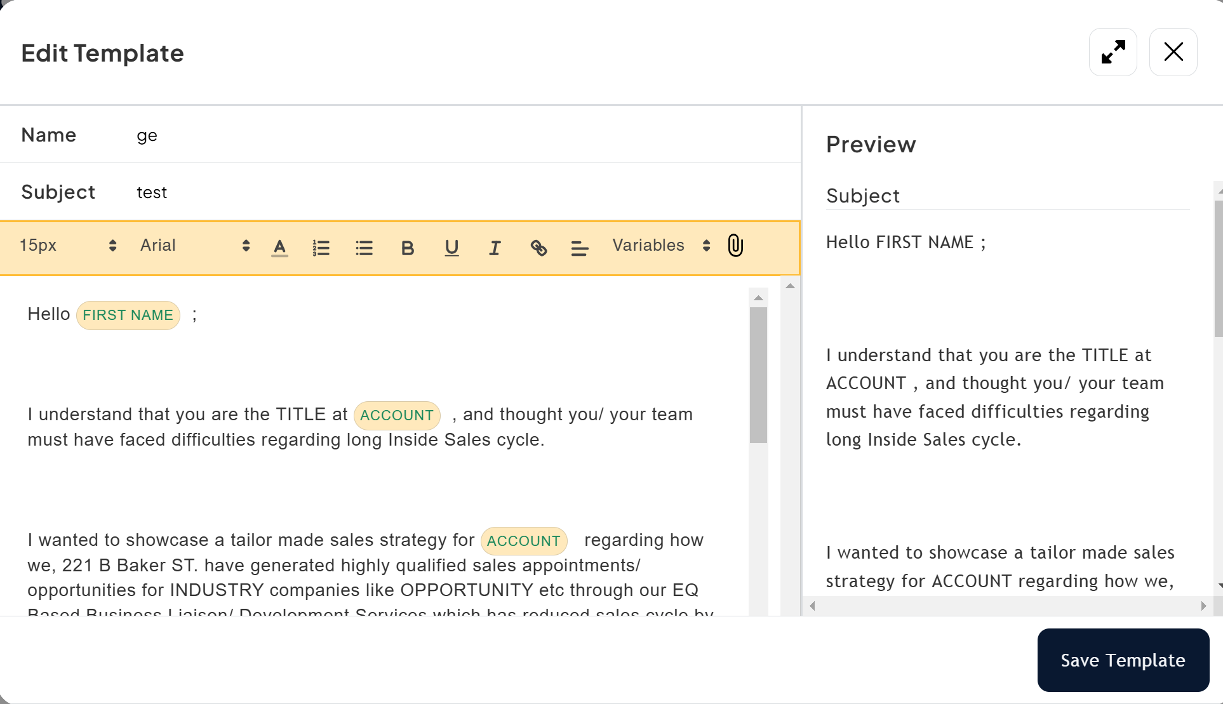This screenshot has width=1223, height=704.
Task: Open the Arial font family dropdown
Action: [x=194, y=246]
